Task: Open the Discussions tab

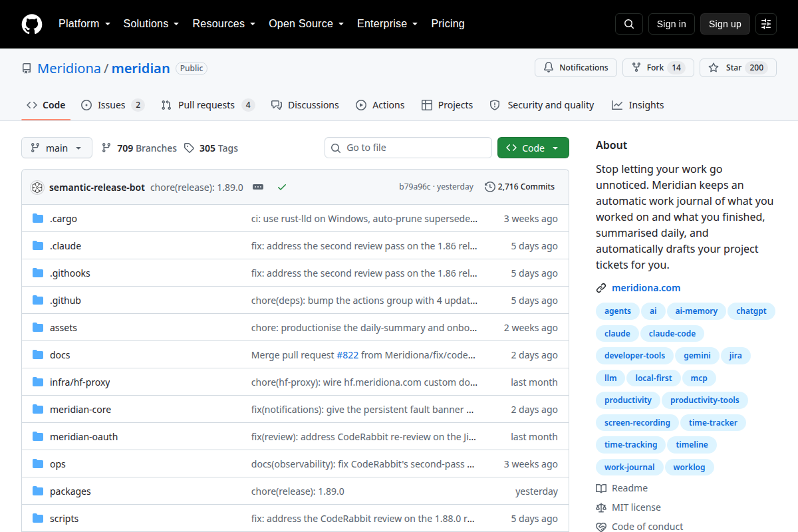Action: tap(305, 105)
